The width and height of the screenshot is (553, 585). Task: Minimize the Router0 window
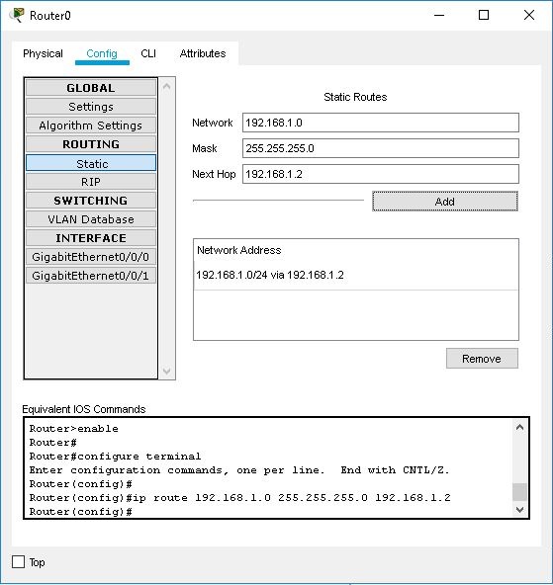coord(439,15)
